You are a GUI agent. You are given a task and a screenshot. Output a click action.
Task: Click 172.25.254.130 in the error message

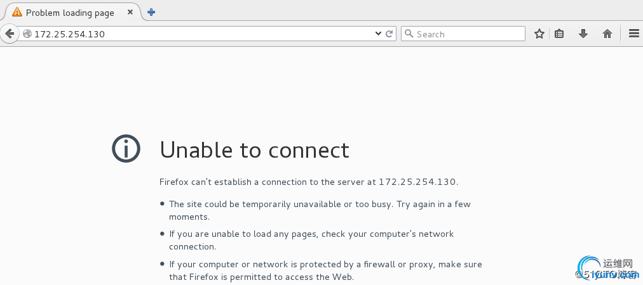point(417,182)
